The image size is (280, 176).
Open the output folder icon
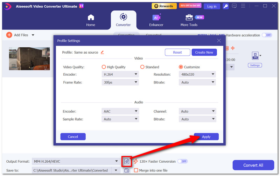pyautogui.click(x=127, y=170)
